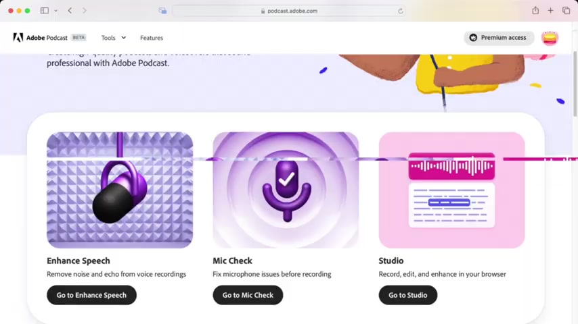Click the Go to Enhance Speech button
Image resolution: width=578 pixels, height=324 pixels.
coord(91,295)
